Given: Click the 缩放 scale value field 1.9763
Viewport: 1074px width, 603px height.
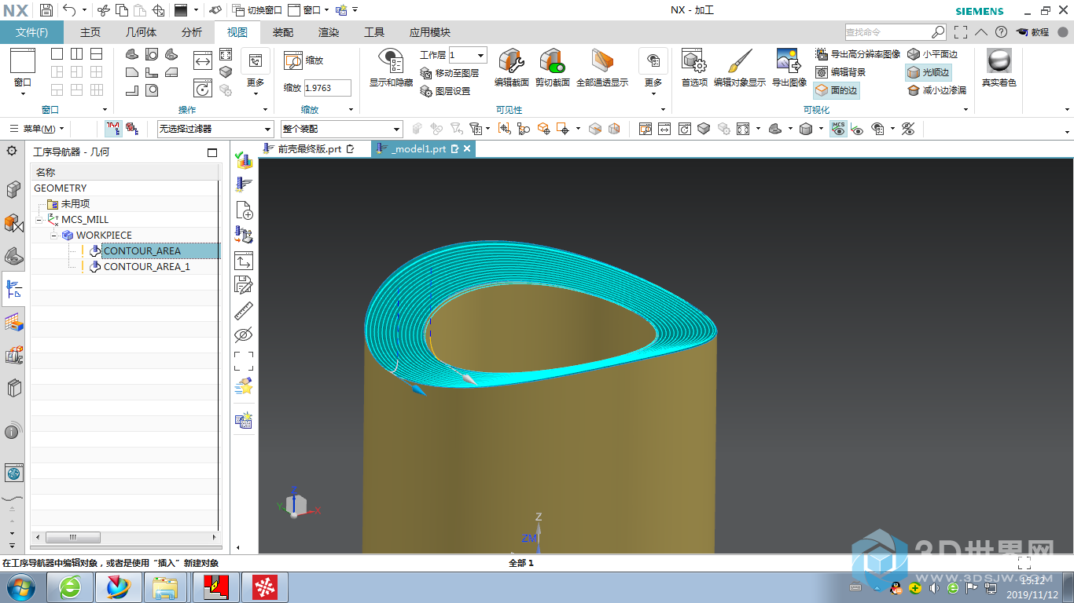Looking at the screenshot, I should click(327, 88).
